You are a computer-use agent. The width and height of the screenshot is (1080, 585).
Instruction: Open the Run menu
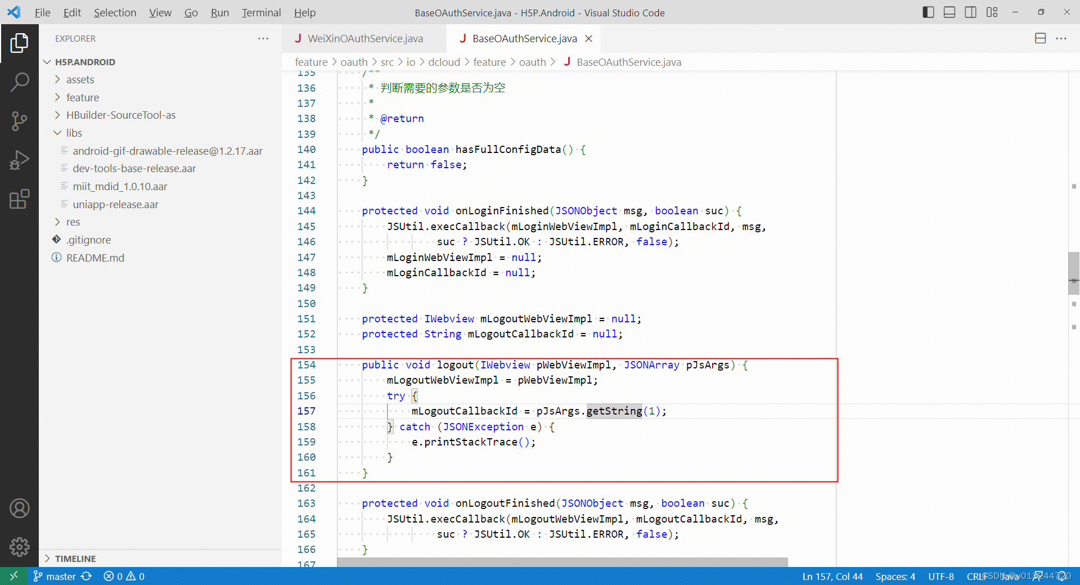point(219,12)
